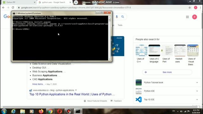
Task: Click the Chrome back arrow
Action: (3, 8)
